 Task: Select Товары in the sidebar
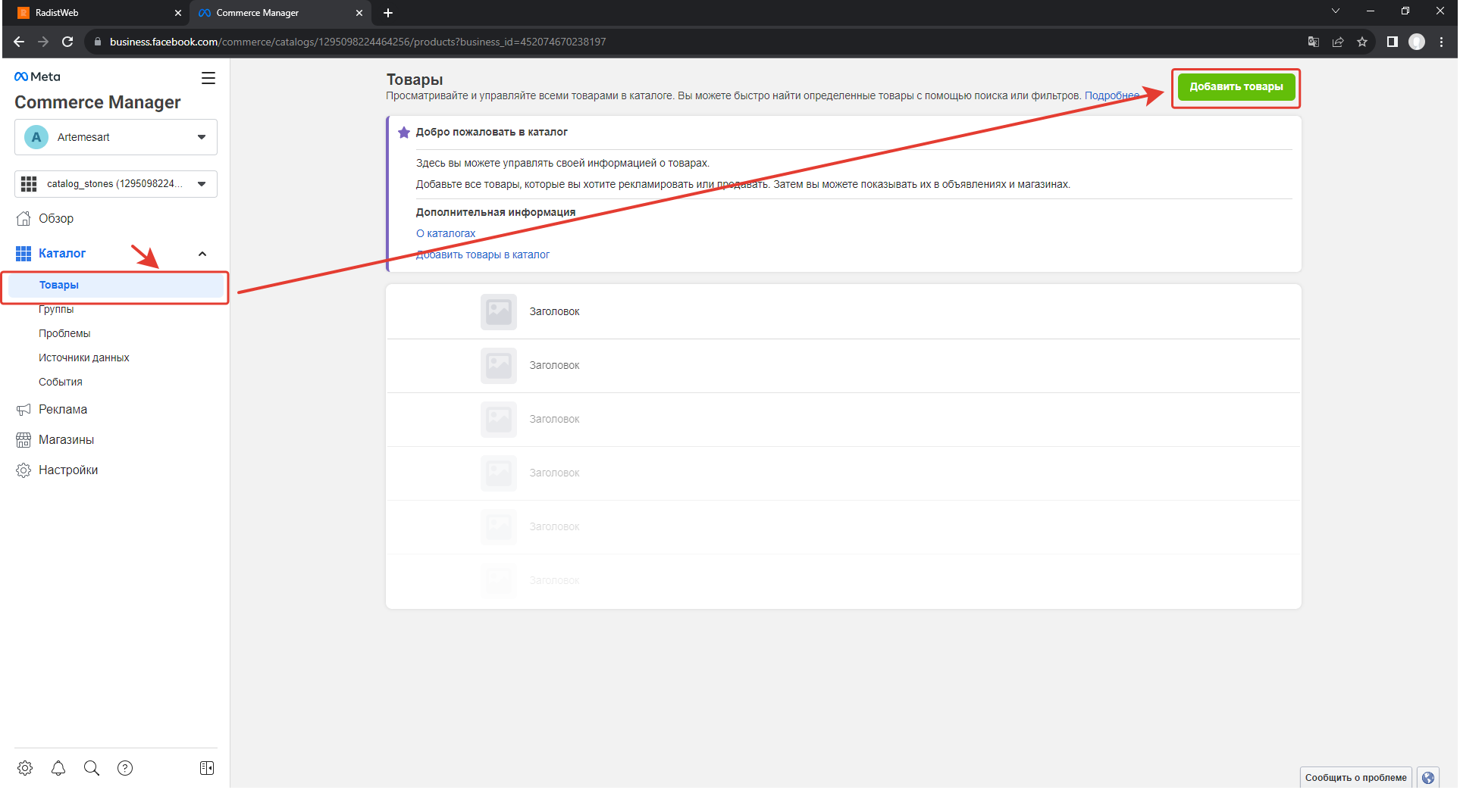pyautogui.click(x=116, y=286)
